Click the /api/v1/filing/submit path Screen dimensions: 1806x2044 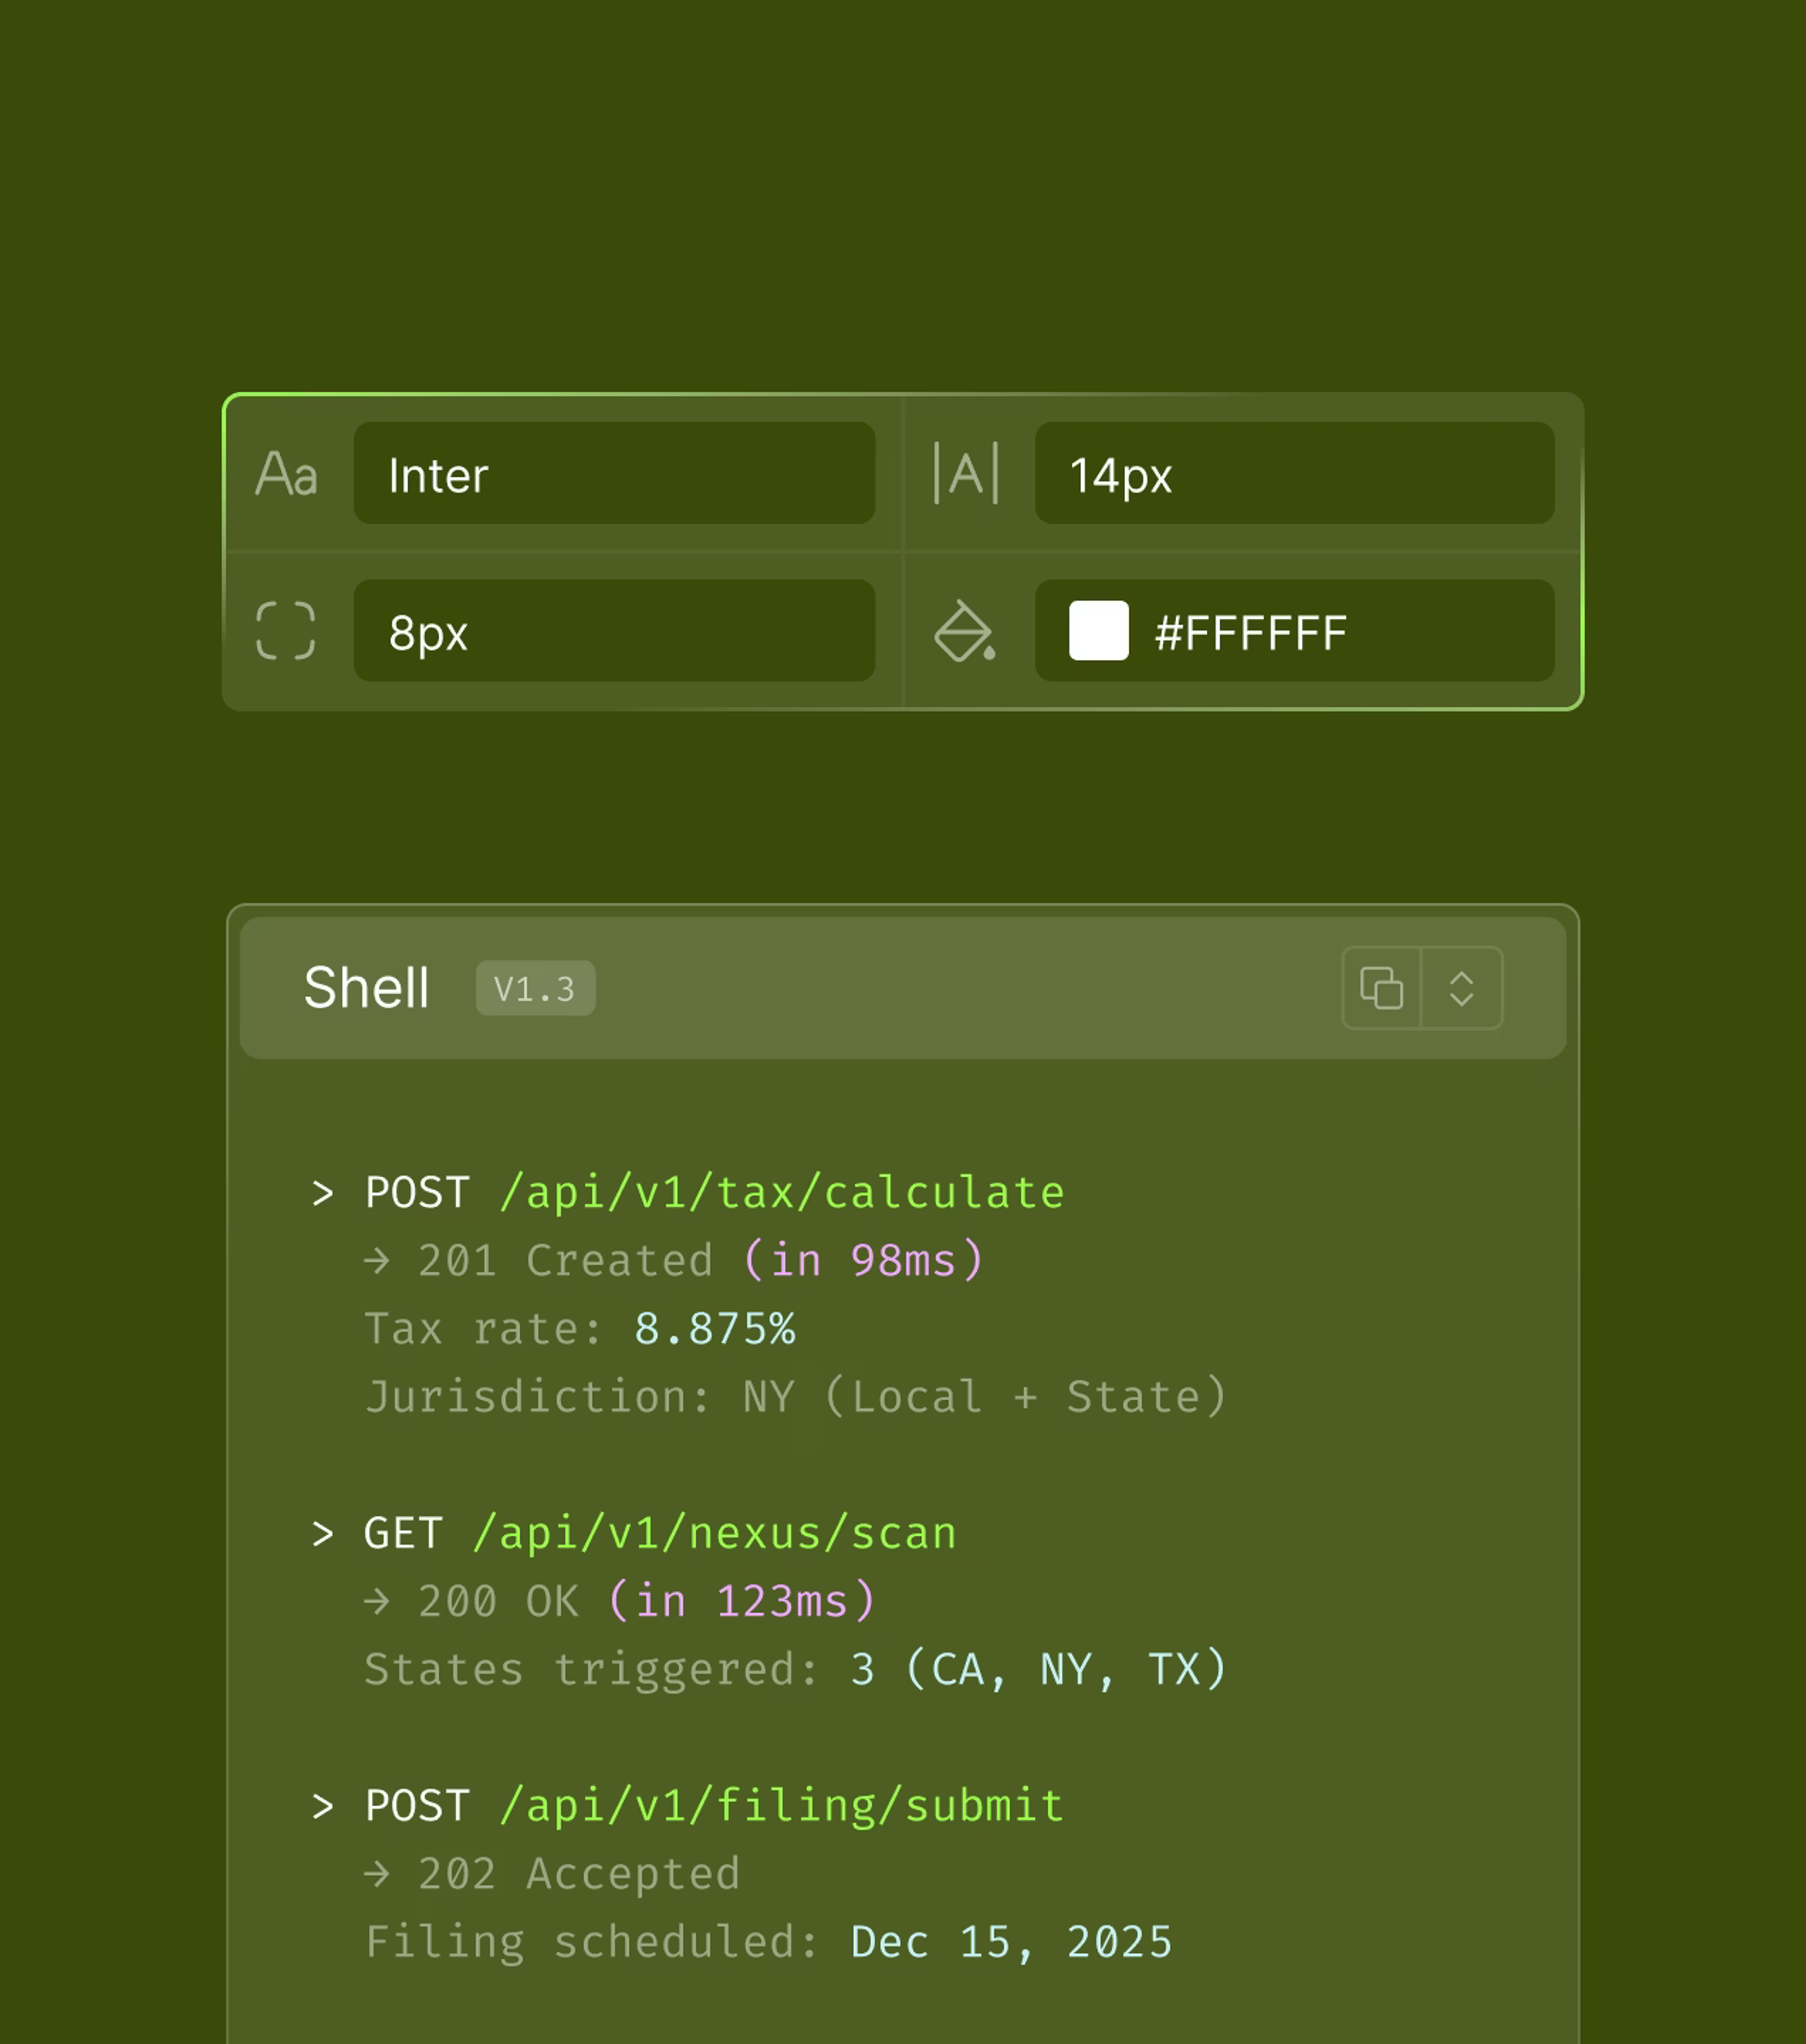[x=782, y=1806]
